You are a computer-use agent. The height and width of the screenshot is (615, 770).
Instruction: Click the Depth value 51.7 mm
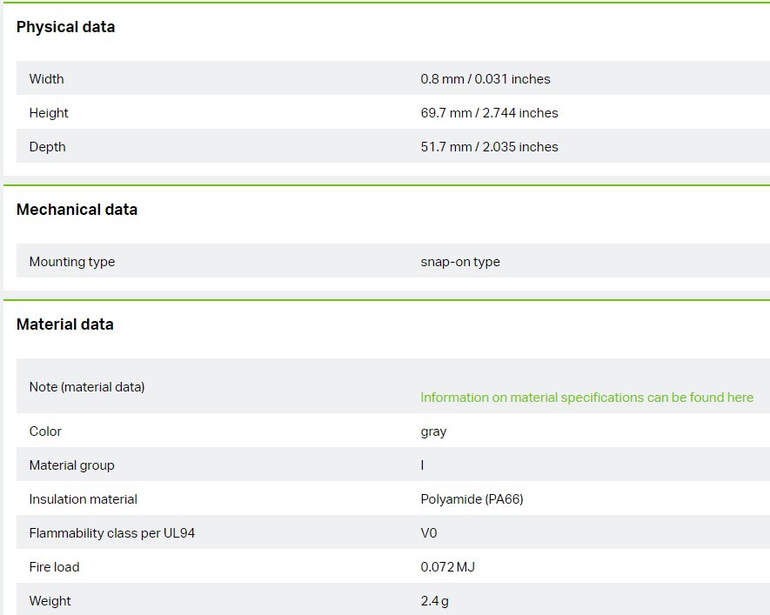pos(489,147)
